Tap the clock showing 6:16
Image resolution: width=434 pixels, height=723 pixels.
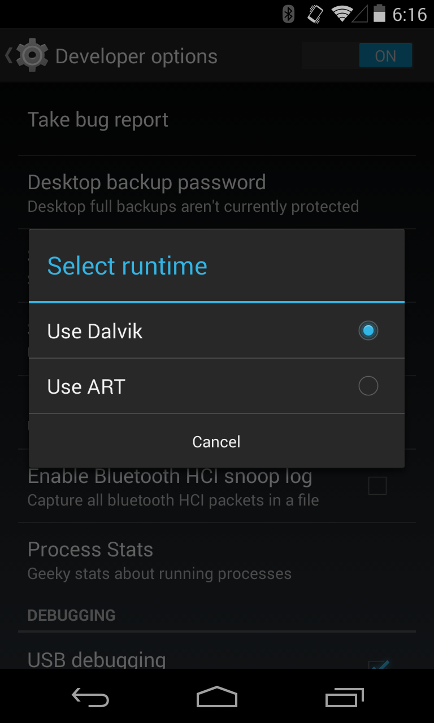pos(410,14)
